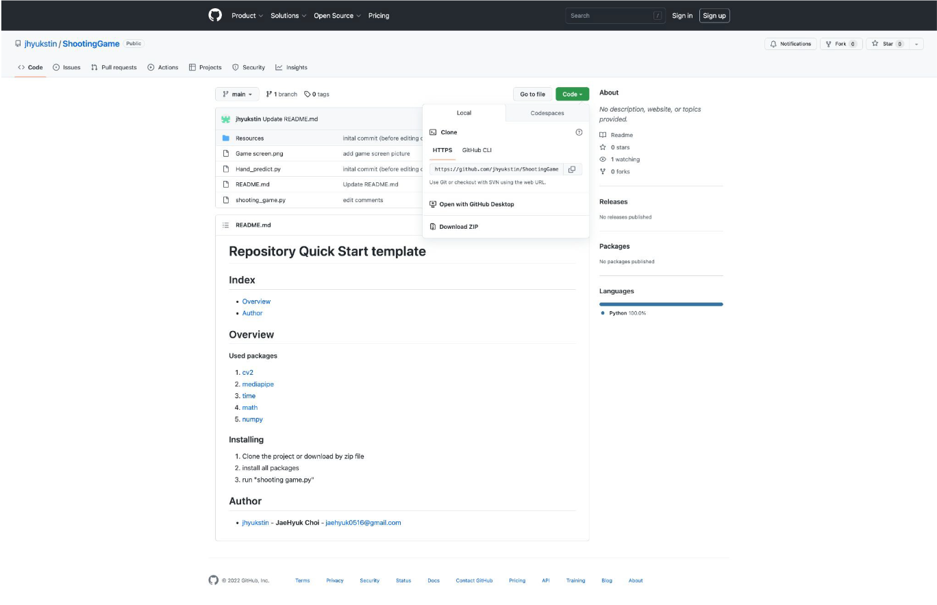This screenshot has height=605, width=937.
Task: Click the file icon beside Hand_predict.py
Action: [225, 169]
